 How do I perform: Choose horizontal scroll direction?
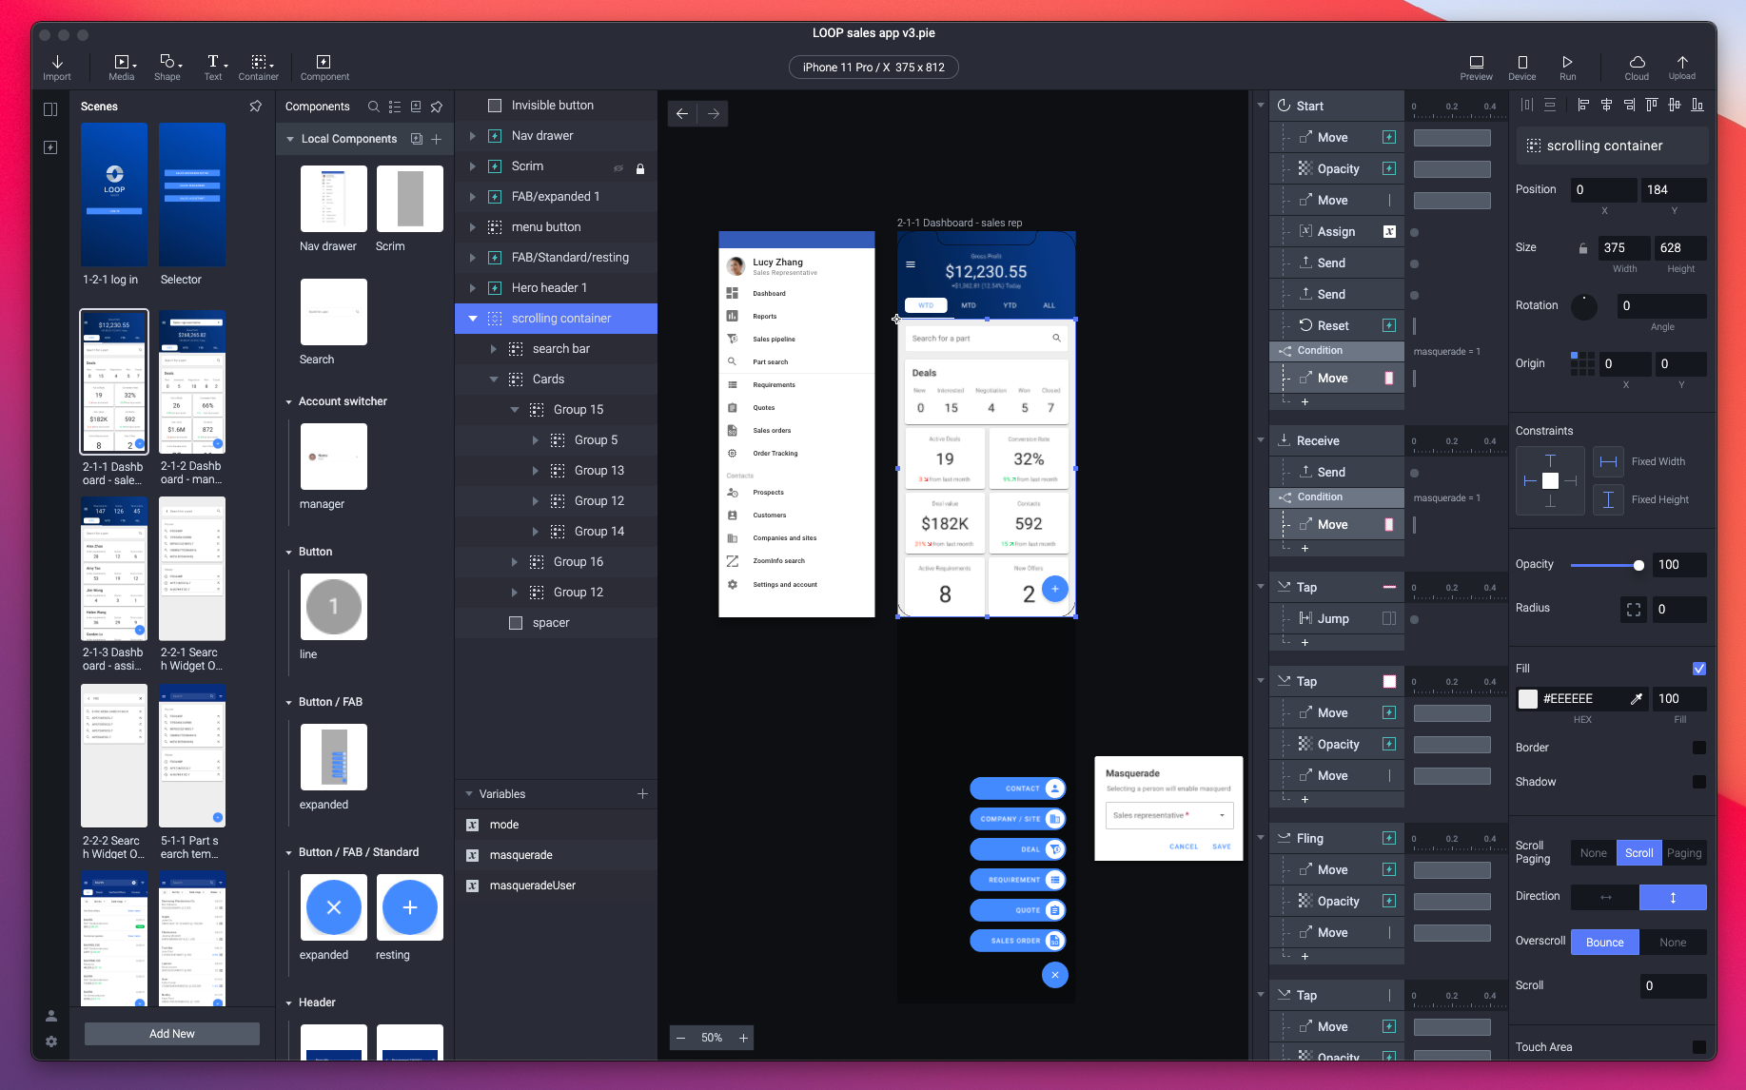(1605, 897)
